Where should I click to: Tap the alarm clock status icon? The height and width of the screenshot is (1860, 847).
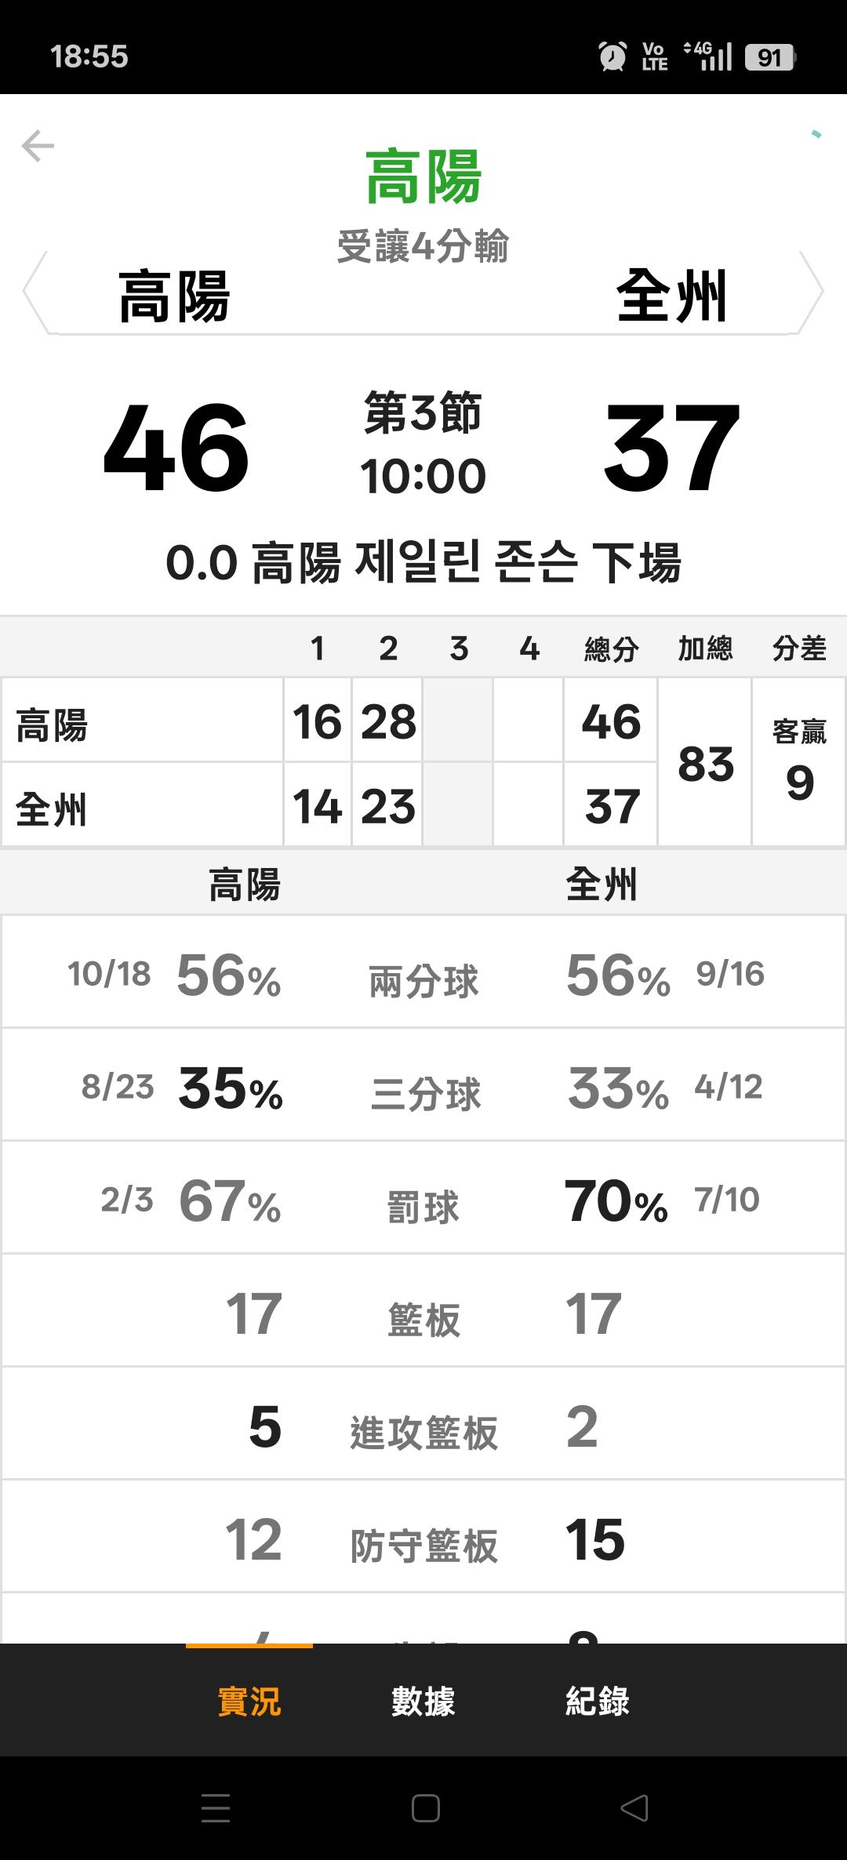(x=613, y=56)
